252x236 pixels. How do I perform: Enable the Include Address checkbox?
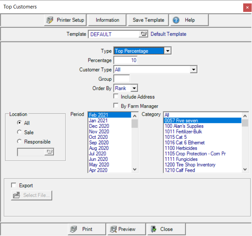tap(116, 97)
